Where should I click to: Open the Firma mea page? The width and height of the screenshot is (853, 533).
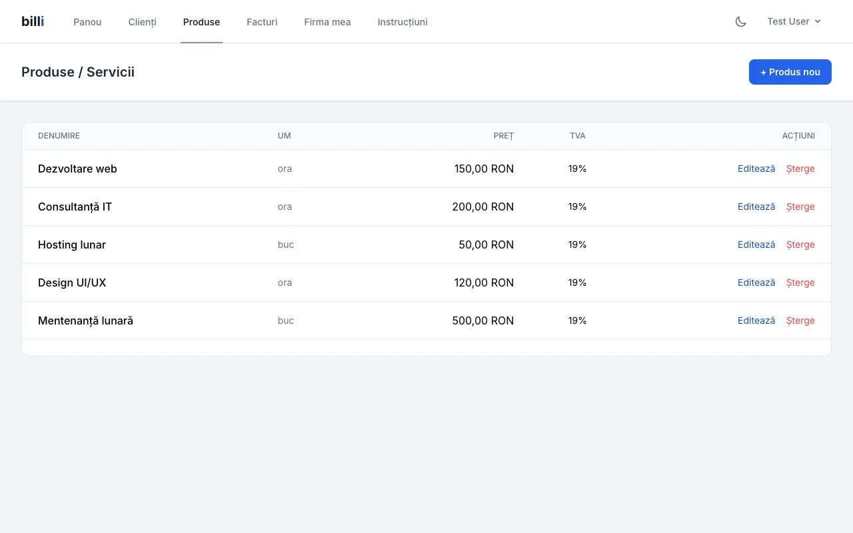327,22
